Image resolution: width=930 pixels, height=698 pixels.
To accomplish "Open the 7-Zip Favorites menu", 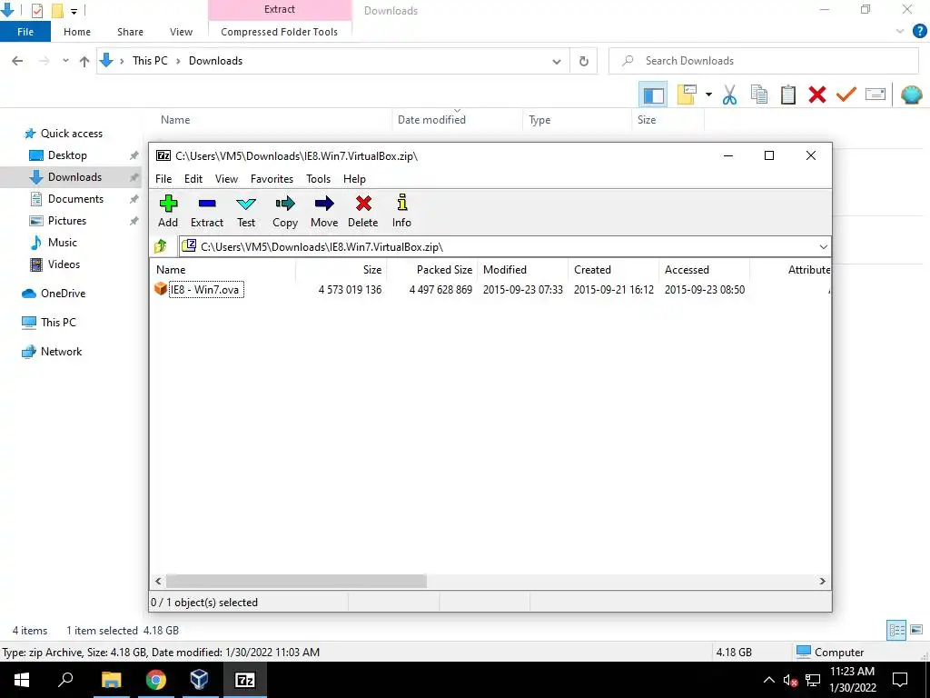I will [272, 179].
